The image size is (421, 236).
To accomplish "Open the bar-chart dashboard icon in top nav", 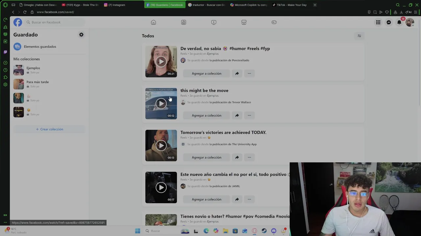I will tap(184, 22).
